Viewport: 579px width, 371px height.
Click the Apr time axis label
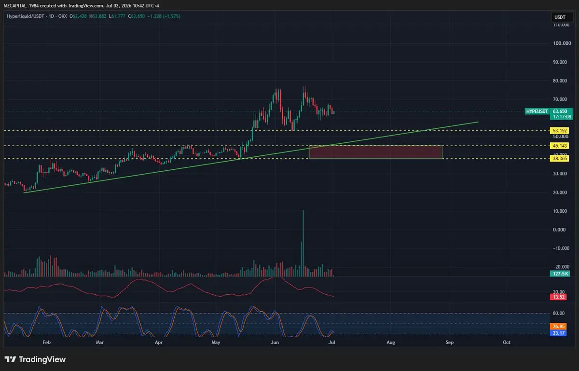point(159,342)
